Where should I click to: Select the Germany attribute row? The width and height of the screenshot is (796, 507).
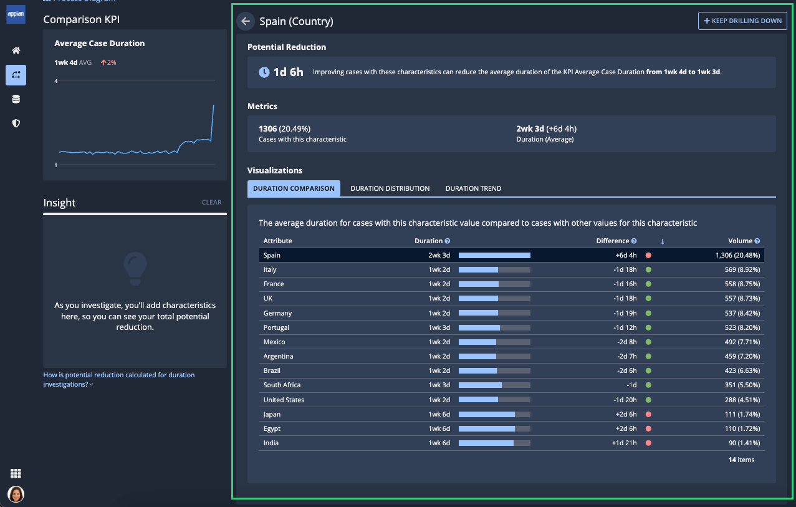coord(512,313)
